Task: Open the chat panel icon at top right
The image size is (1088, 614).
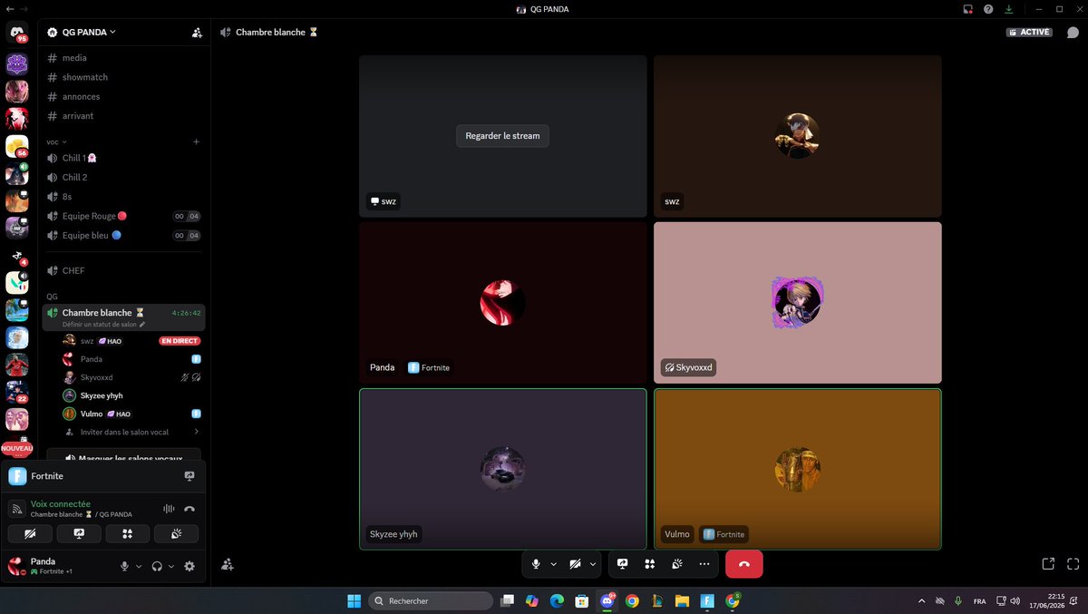Action: coord(1073,32)
